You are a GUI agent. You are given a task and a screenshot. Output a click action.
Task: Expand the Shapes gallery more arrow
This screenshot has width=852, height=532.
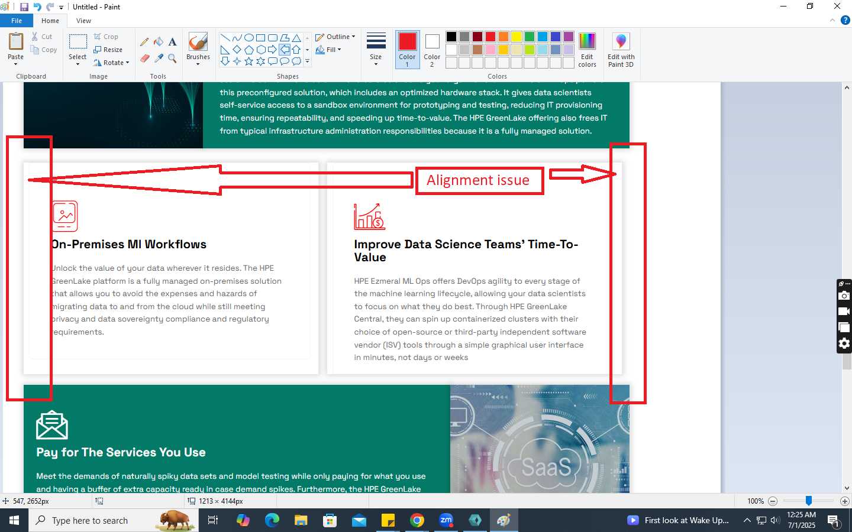point(307,61)
